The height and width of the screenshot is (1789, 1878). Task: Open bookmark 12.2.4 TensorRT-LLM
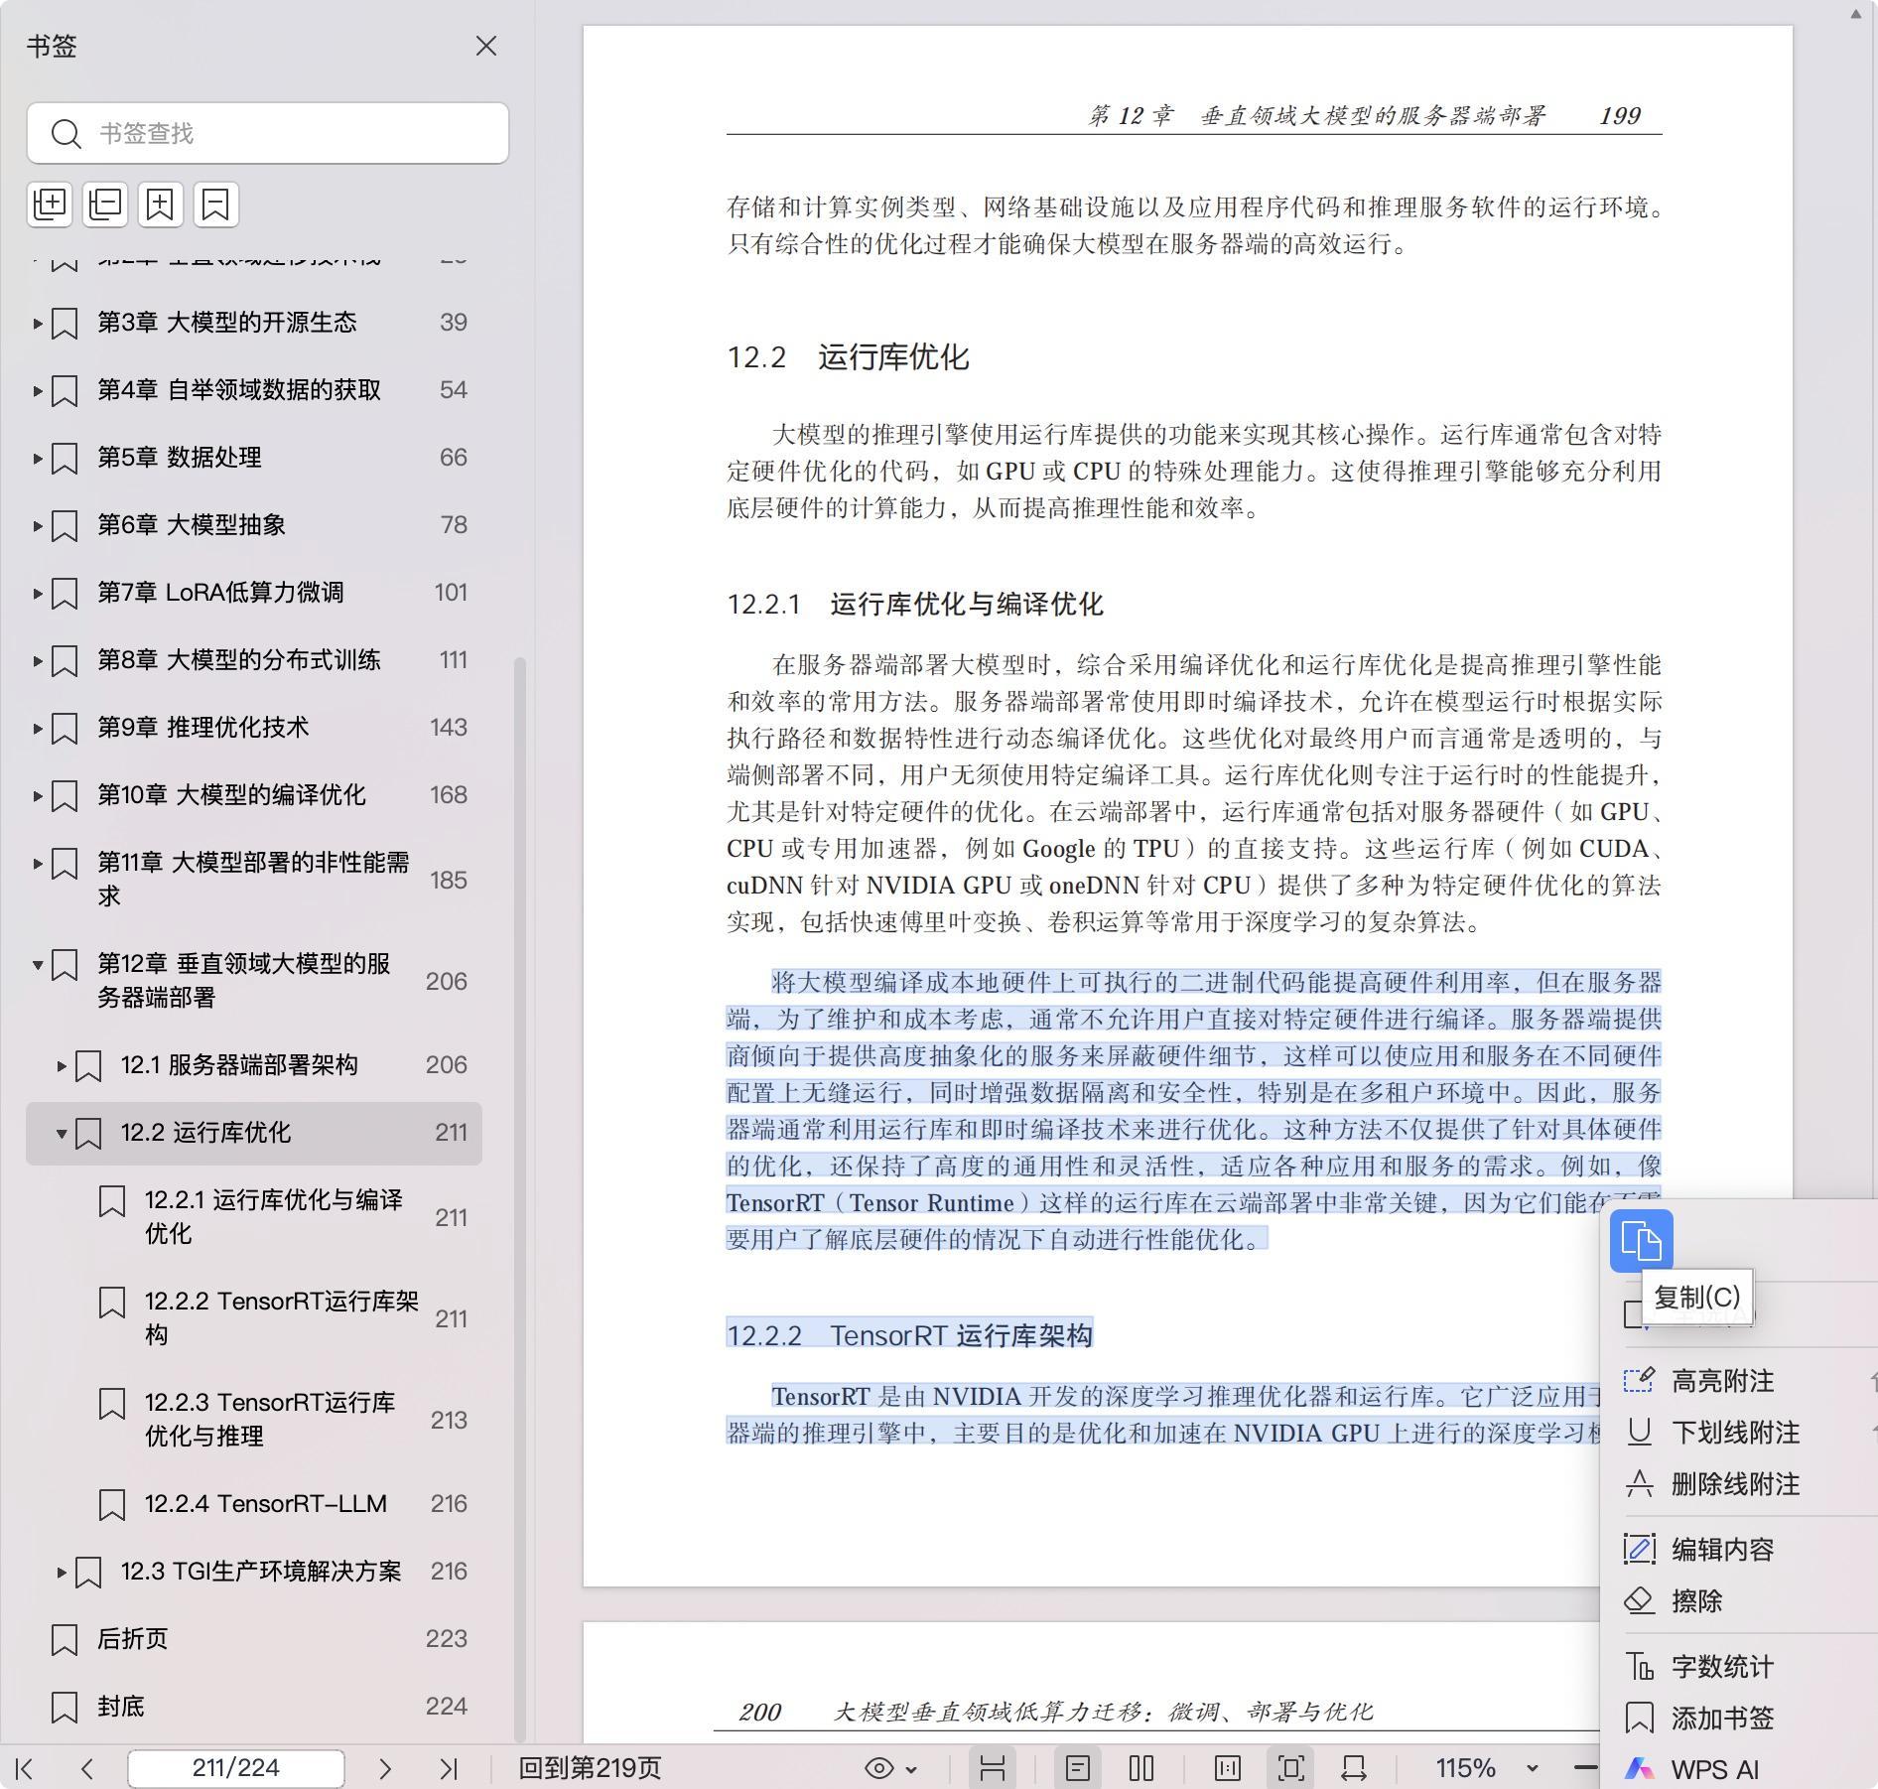coord(265,1504)
